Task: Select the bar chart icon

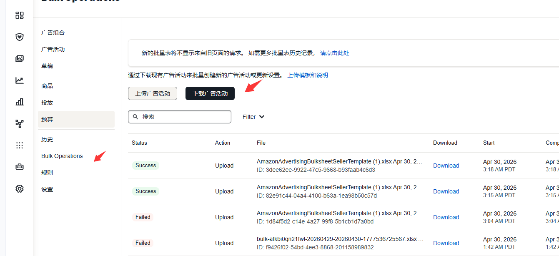Action: click(x=20, y=102)
